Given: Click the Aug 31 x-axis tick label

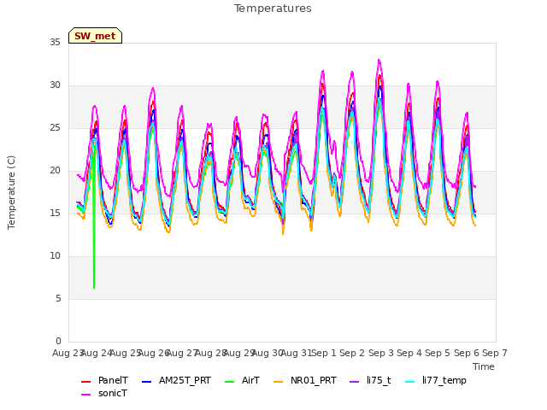Looking at the screenshot, I should [x=297, y=353].
